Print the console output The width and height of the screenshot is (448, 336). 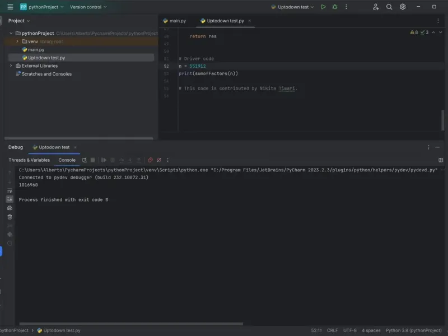pyautogui.click(x=10, y=208)
